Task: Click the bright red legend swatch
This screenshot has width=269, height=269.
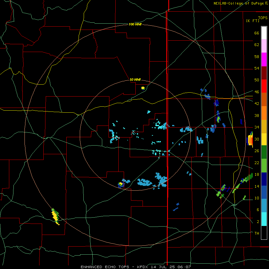Action: point(264,86)
